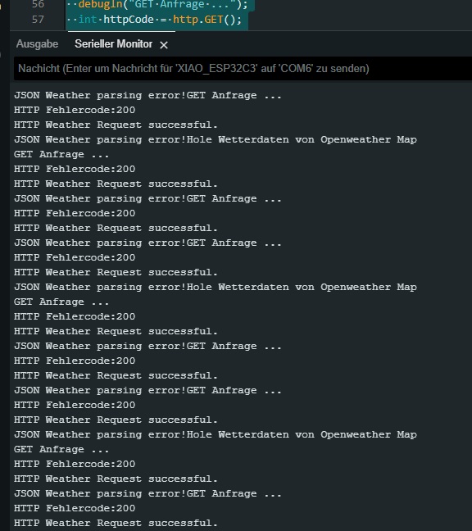This screenshot has height=531, width=472.
Task: Click line number 57 in gutter
Action: pyautogui.click(x=38, y=20)
